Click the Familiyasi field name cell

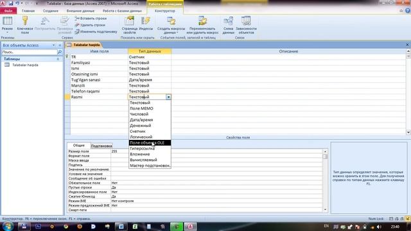pos(99,63)
